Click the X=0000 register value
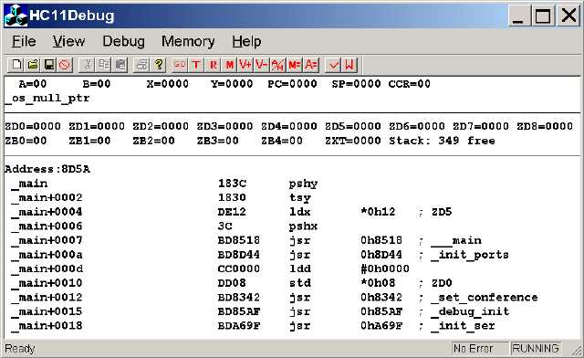Image resolution: width=584 pixels, height=358 pixels. pos(168,83)
